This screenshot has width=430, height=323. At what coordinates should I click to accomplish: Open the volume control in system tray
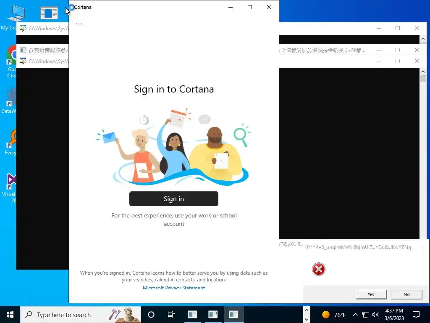376,315
